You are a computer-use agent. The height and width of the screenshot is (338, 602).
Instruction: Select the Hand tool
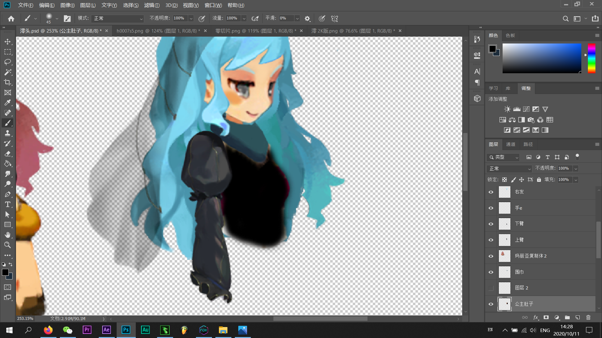pos(8,235)
